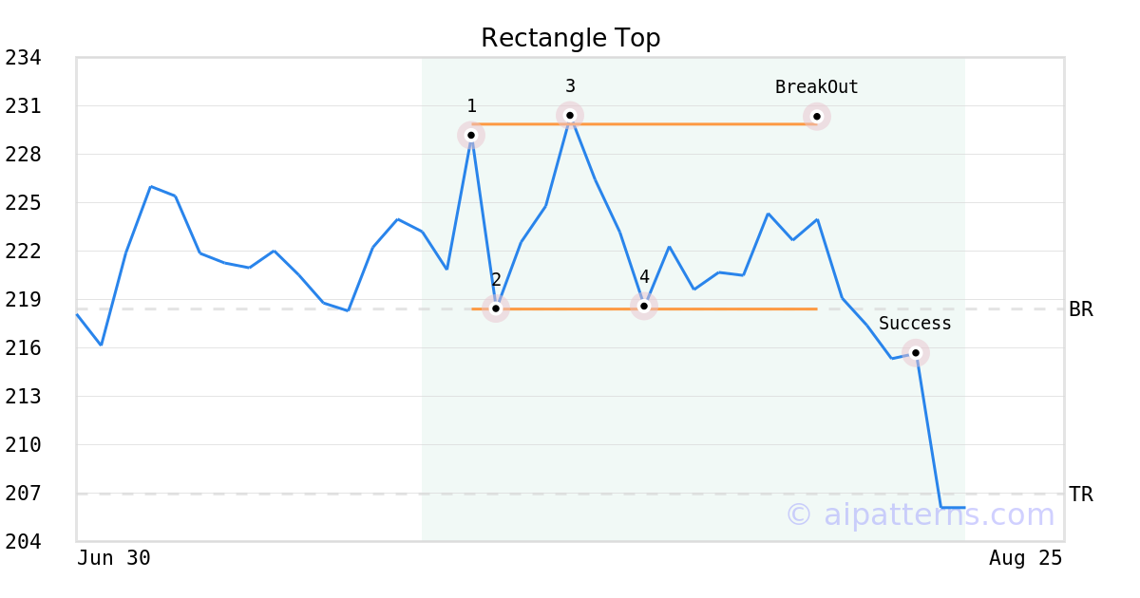
Task: Click the Rectangle Top chart title
Action: (570, 38)
